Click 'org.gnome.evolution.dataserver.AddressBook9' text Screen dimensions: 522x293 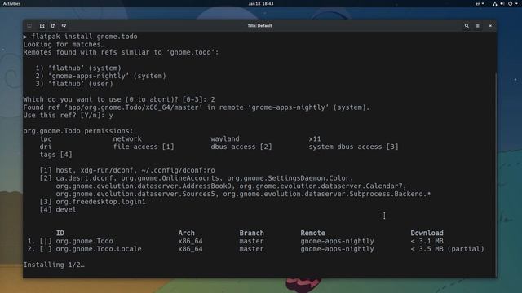(x=144, y=186)
